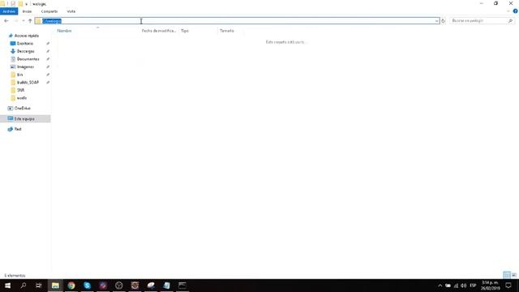Open the SNR folder in quick access
Image resolution: width=519 pixels, height=292 pixels.
tap(20, 90)
